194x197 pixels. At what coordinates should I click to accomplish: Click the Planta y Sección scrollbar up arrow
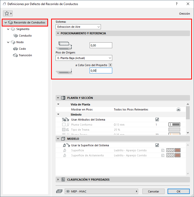(188, 104)
